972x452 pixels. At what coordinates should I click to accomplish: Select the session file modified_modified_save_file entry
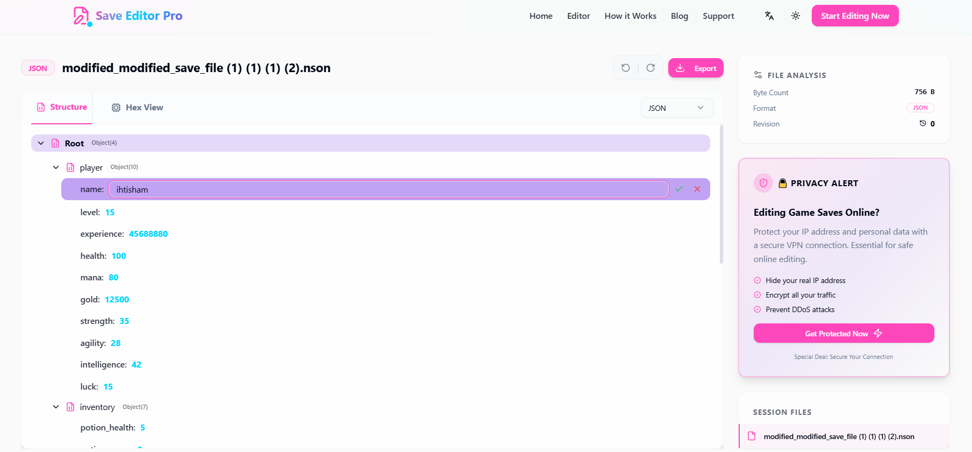coord(844,436)
